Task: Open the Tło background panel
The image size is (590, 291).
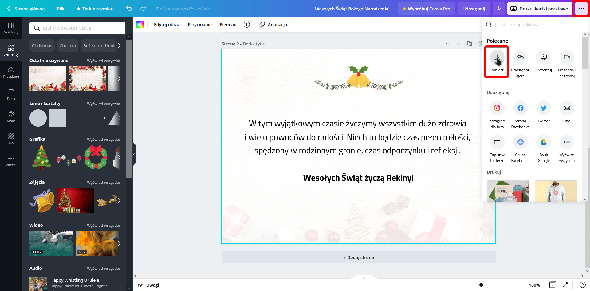Action: (11, 139)
